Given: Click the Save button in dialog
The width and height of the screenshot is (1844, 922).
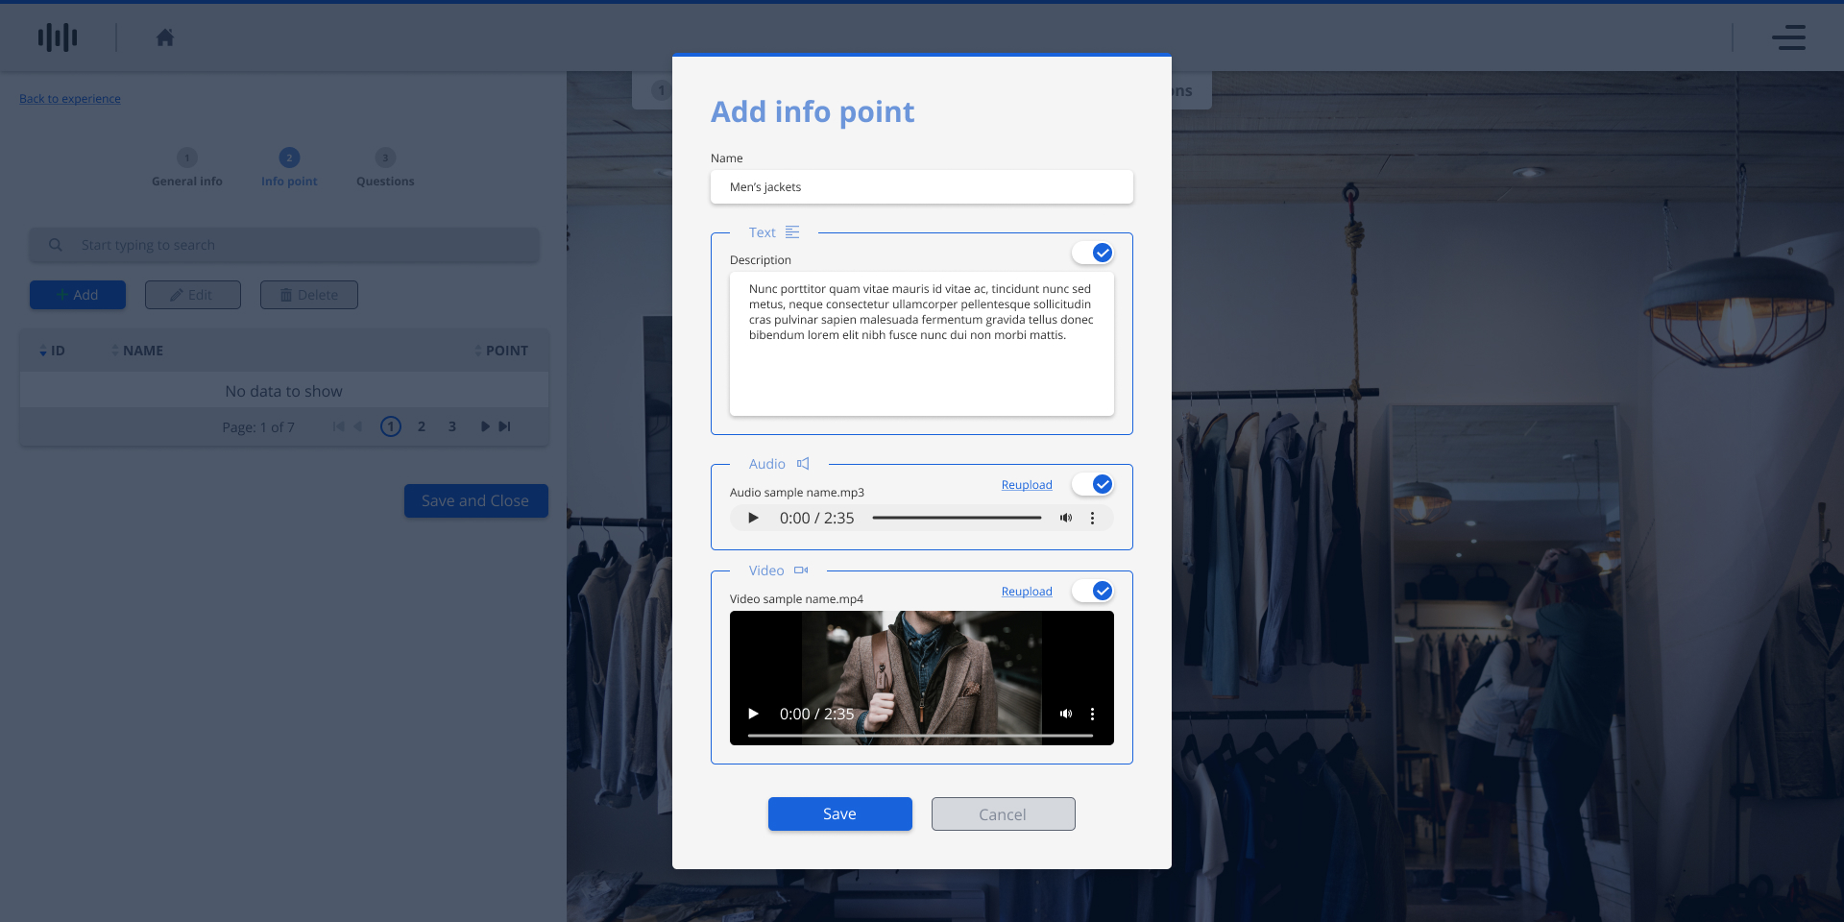Looking at the screenshot, I should (840, 813).
